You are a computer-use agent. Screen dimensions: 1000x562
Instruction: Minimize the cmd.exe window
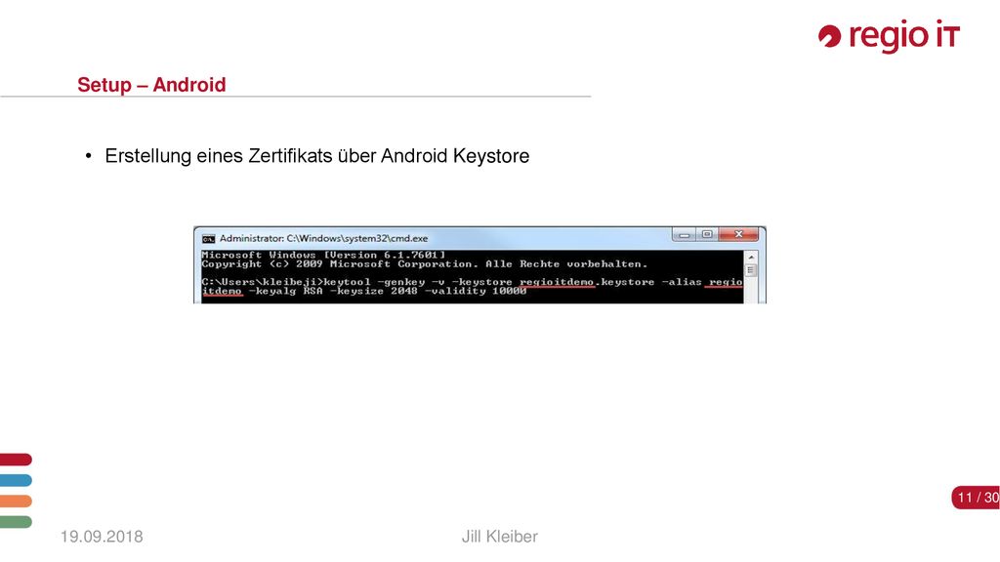684,234
